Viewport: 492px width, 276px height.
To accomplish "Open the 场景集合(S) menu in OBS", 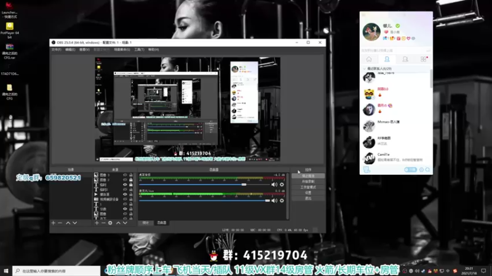I will 122,50.
